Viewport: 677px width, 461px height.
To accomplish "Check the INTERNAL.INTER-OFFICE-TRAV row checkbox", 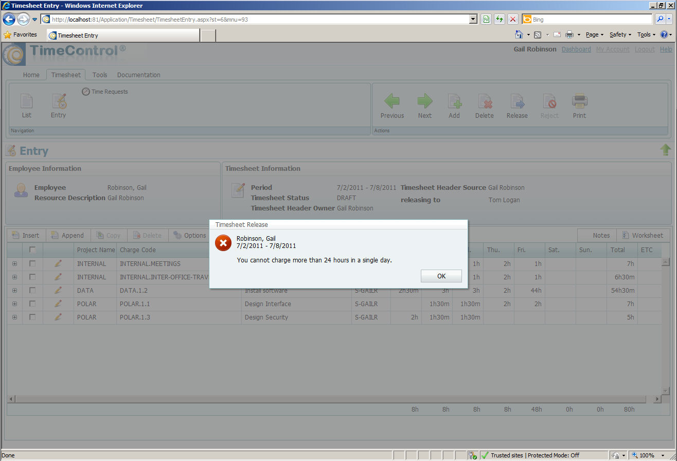I will point(32,277).
